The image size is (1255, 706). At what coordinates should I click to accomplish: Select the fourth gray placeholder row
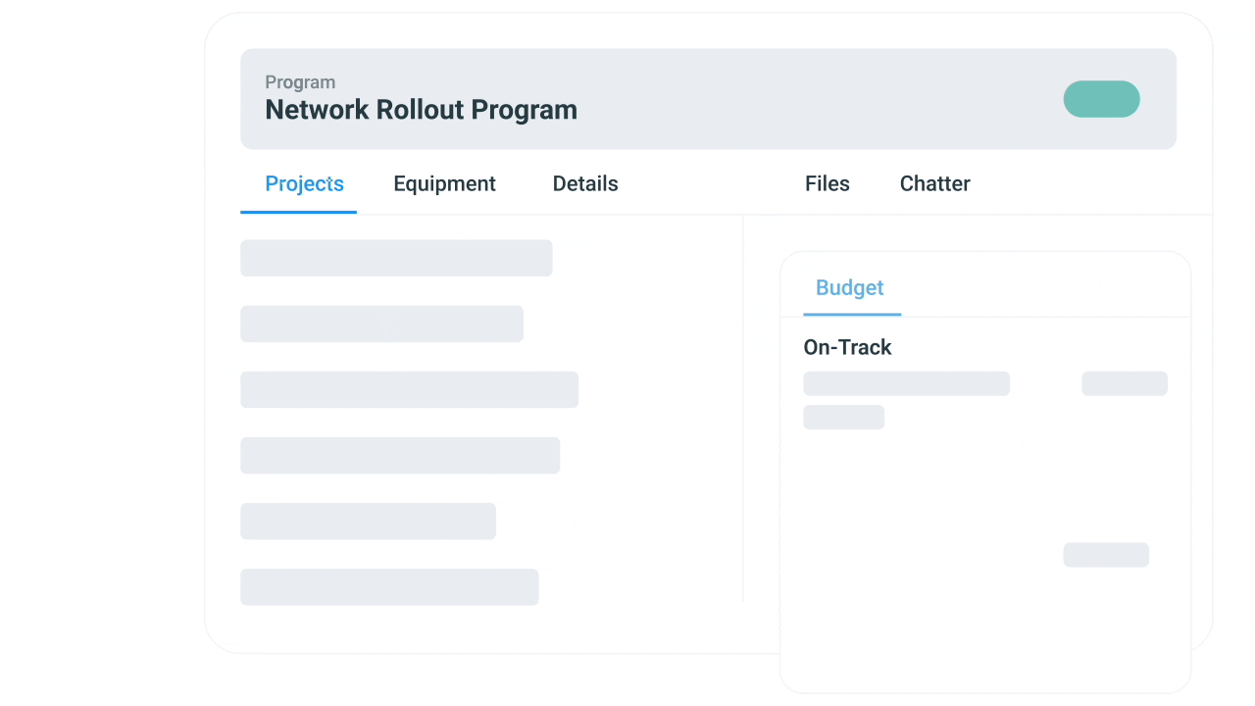[x=400, y=455]
